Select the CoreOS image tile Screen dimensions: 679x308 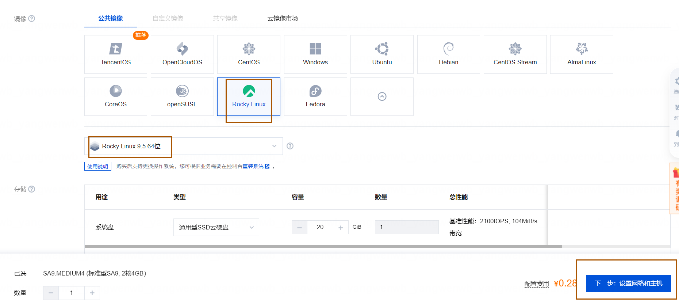pos(116,96)
